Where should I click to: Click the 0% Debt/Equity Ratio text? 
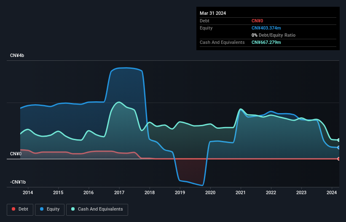point(274,35)
